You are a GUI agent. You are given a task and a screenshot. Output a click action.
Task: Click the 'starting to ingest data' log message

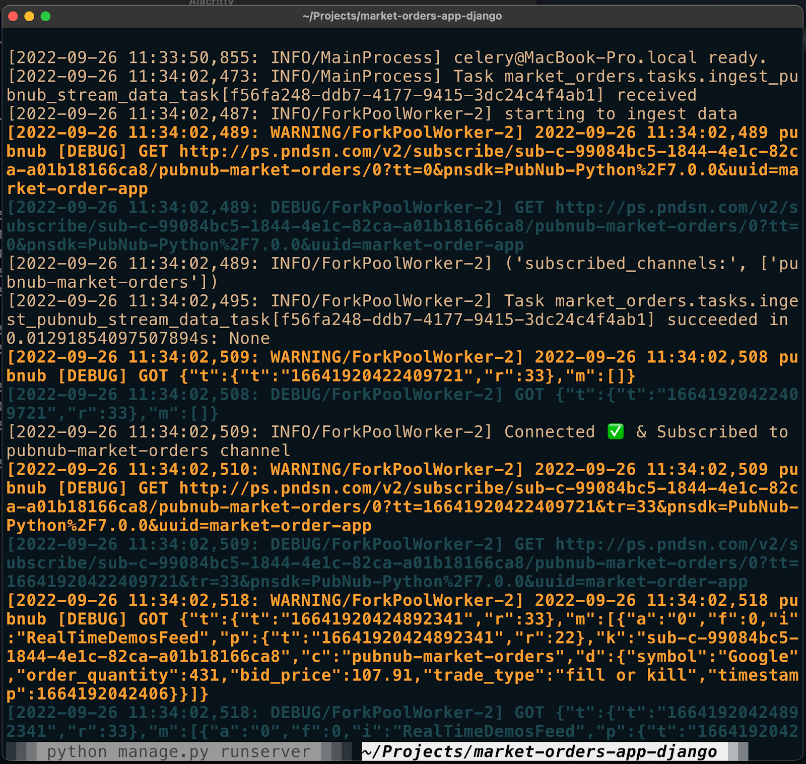coord(621,114)
